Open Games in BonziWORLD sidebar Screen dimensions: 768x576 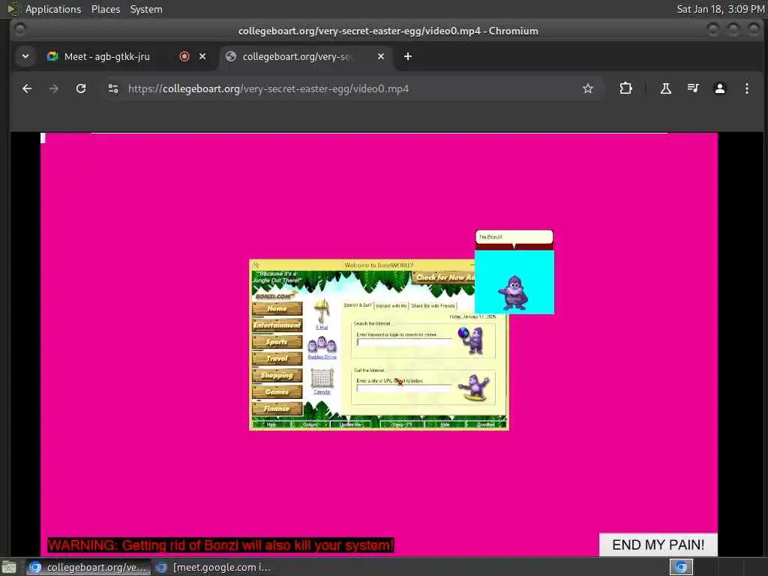click(277, 391)
